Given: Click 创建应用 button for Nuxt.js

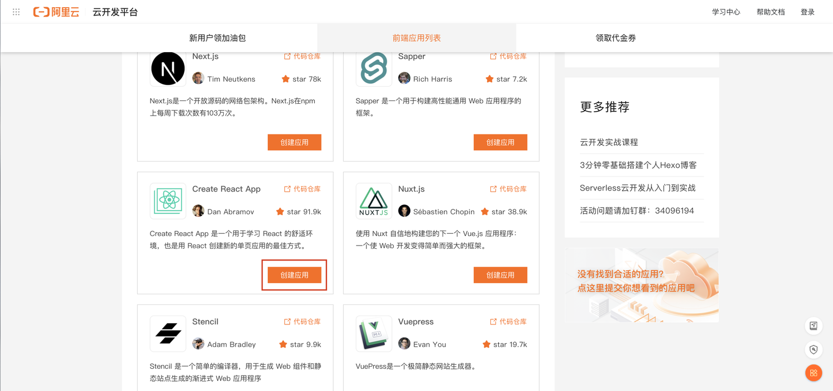Looking at the screenshot, I should click(500, 275).
